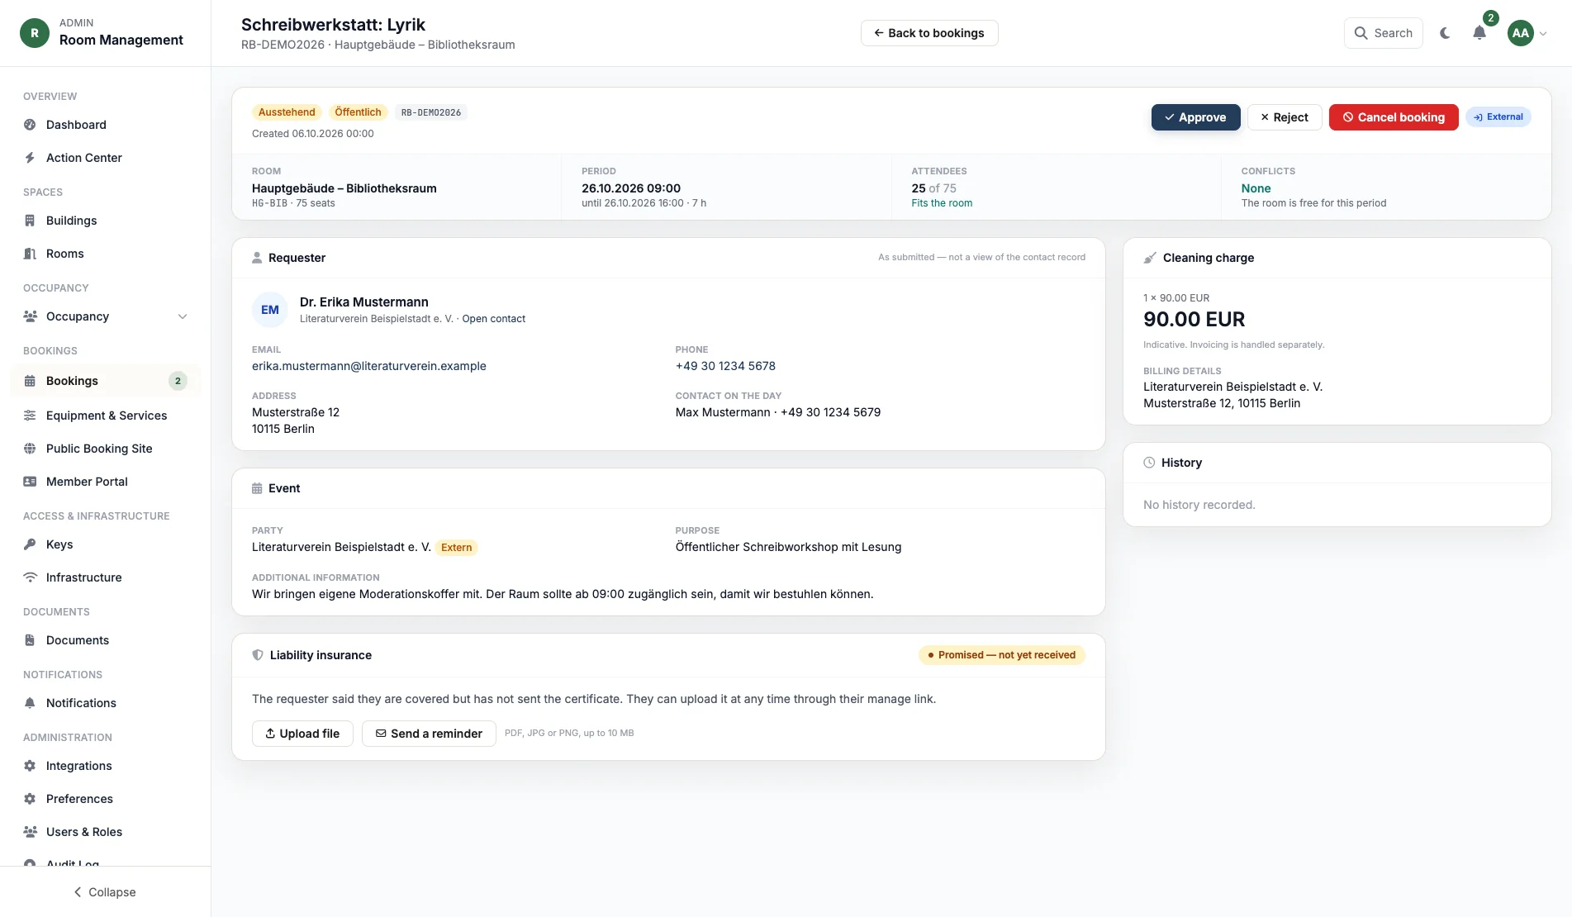1572x917 pixels.
Task: Click the Member Portal card icon
Action: tap(30, 482)
